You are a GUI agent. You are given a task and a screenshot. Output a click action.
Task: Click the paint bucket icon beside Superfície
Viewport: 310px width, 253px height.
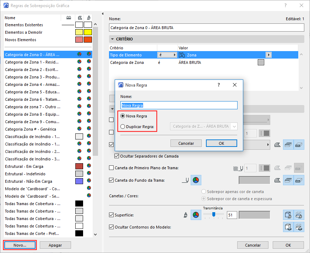(x=185, y=215)
